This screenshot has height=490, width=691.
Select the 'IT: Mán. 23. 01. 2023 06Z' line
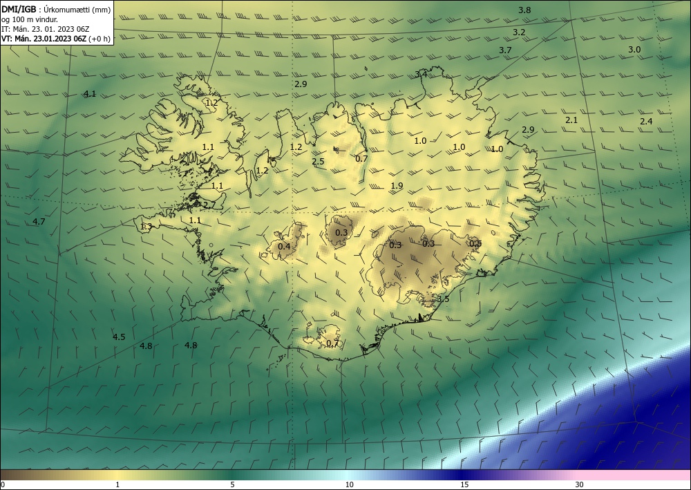(x=46, y=29)
